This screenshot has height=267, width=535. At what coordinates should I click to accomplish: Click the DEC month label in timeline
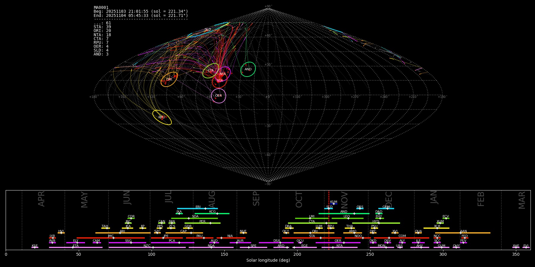(x=389, y=199)
